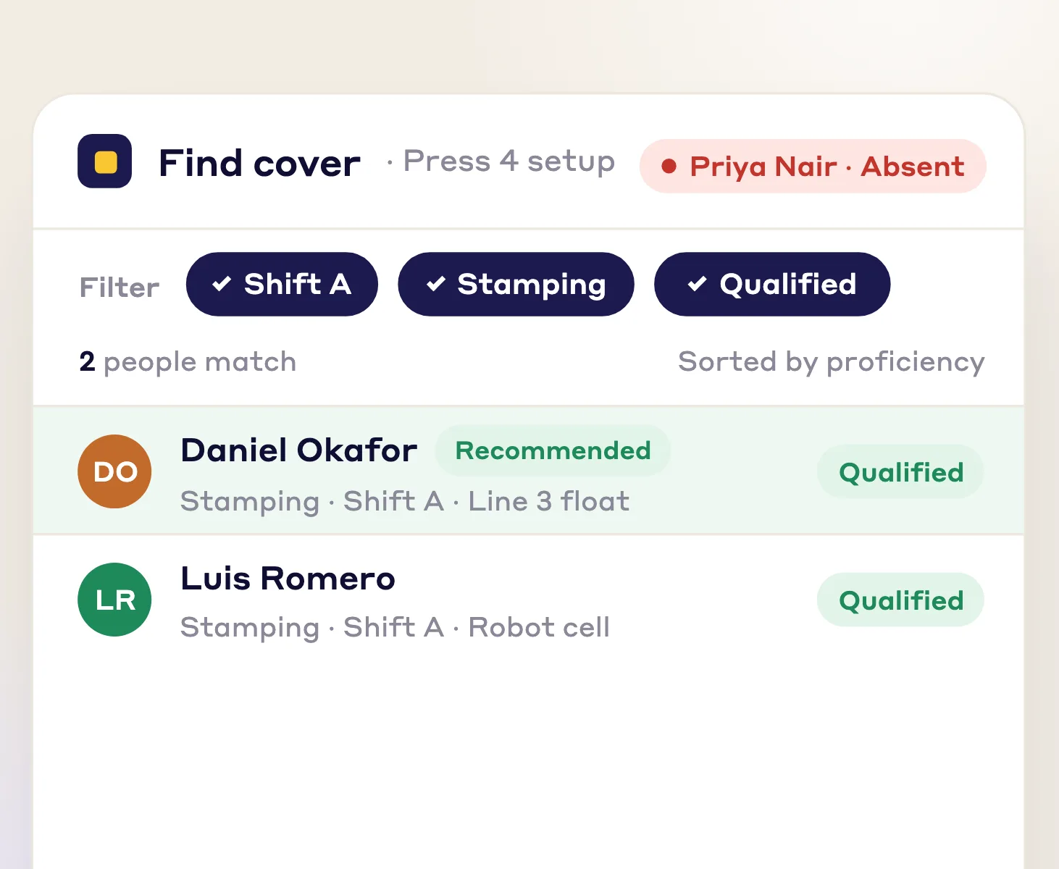The height and width of the screenshot is (869, 1059).
Task: Select Luis Romero's Robot cell details line
Action: pyautogui.click(x=395, y=627)
